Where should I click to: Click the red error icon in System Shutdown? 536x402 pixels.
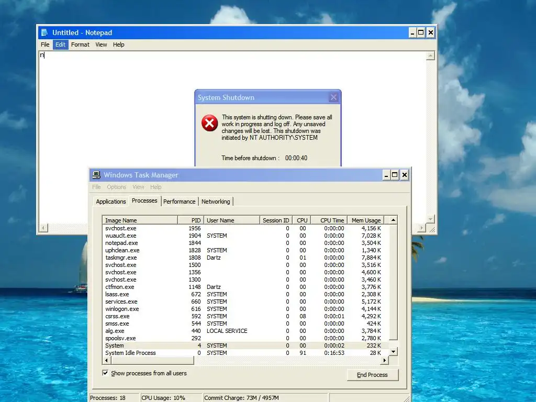point(209,123)
